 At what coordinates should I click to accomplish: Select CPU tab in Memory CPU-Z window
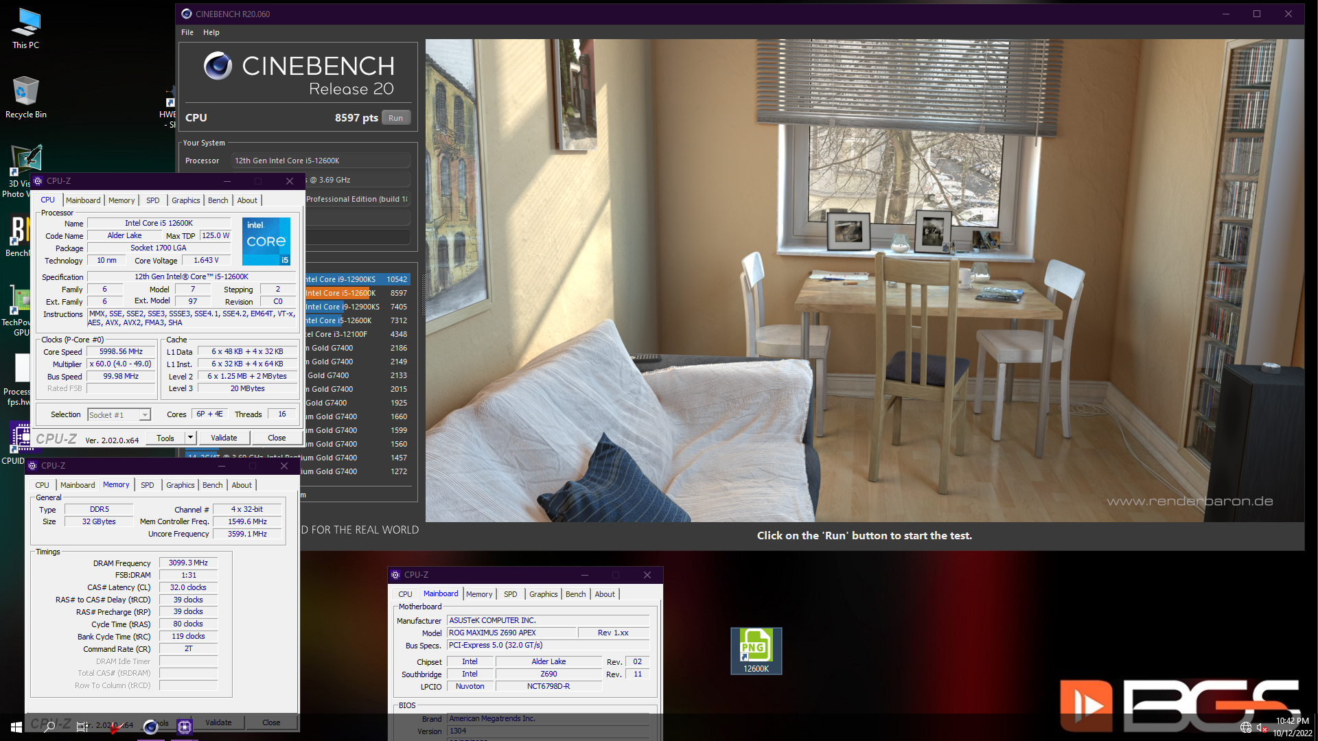[x=42, y=485]
